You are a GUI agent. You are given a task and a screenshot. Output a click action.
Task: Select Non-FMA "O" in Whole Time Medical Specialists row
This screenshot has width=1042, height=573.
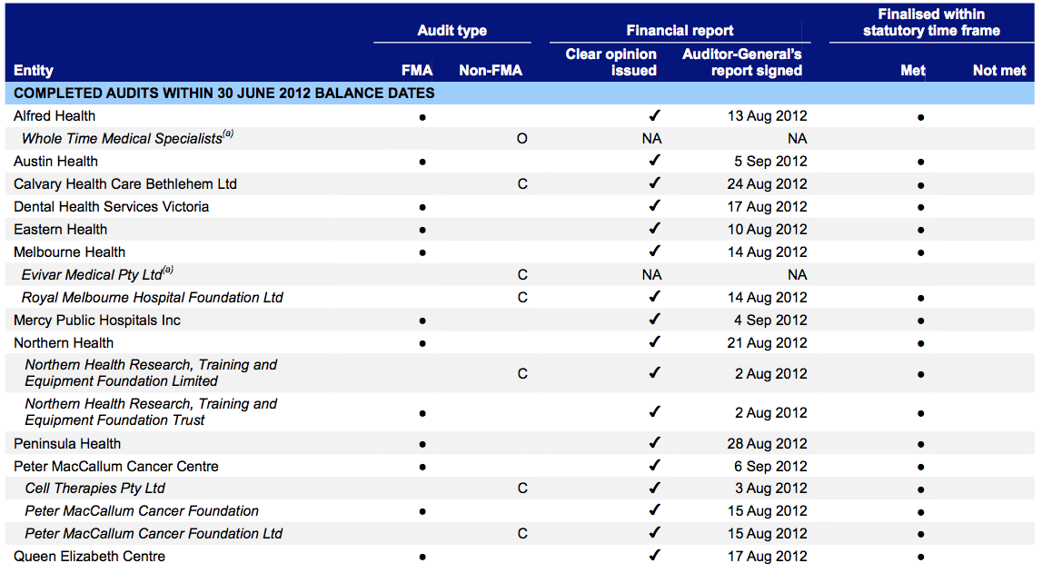click(x=521, y=139)
